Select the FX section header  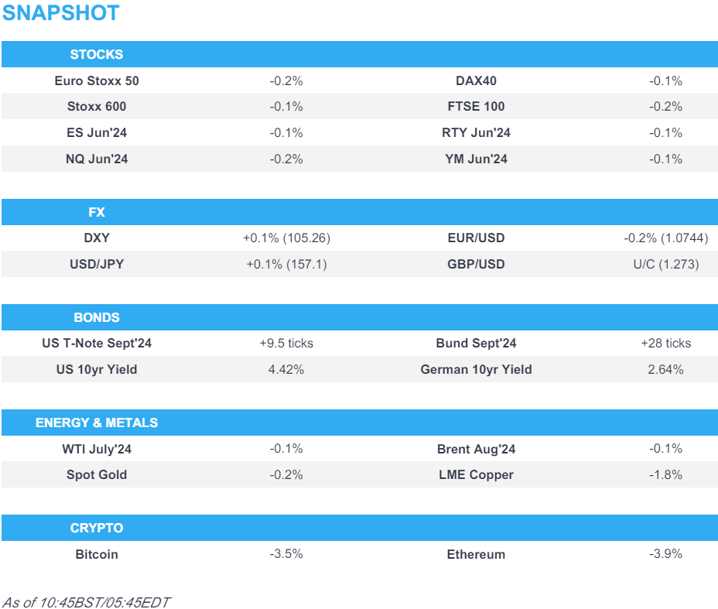(97, 212)
